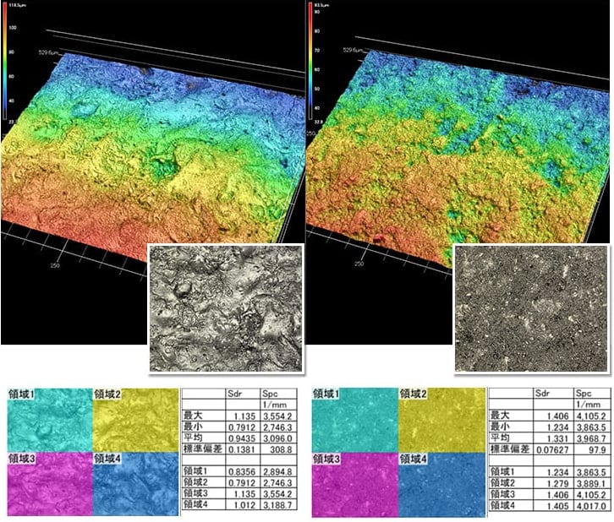This screenshot has height=522, width=614.
Task: Pick magenta 領域3 region in right map
Action: click(354, 486)
